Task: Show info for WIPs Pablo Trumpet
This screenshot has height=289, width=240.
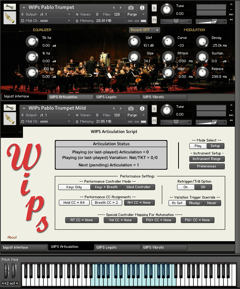Action: coord(142,8)
